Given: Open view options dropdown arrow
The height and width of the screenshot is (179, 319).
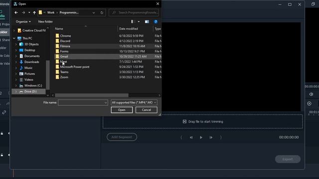Looking at the screenshot, I should click(x=139, y=21).
